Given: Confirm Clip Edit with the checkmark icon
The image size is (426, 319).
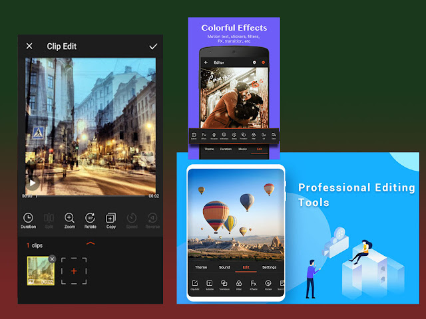Looking at the screenshot, I should click(x=153, y=47).
